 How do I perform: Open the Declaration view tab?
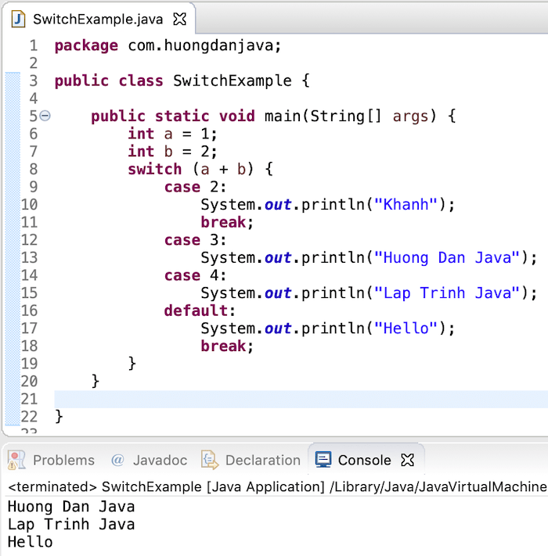point(262,460)
